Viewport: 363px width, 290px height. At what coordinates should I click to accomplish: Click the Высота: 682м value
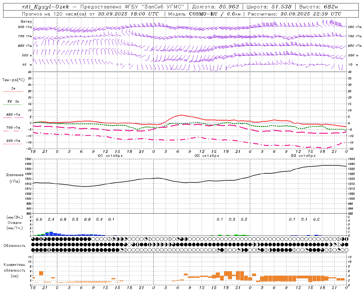point(318,7)
